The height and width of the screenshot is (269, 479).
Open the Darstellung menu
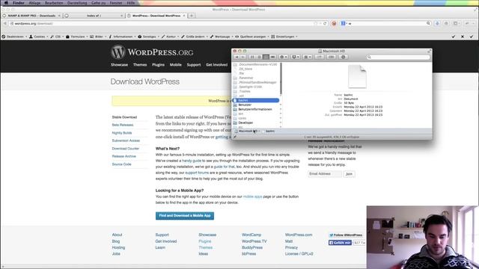(x=77, y=3)
